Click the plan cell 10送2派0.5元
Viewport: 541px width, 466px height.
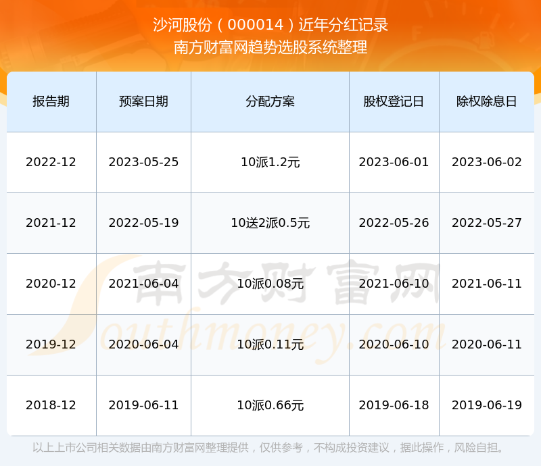[x=270, y=223]
